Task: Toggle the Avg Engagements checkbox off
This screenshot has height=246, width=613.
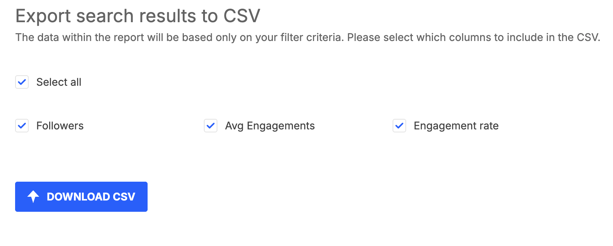Action: [x=211, y=126]
